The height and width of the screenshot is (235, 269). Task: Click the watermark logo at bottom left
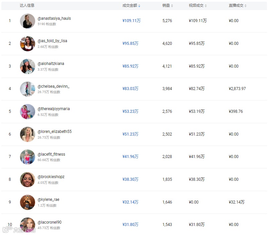pos(19,230)
